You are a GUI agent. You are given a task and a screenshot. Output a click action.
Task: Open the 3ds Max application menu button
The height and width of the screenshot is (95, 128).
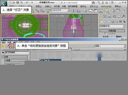pos(4,4)
